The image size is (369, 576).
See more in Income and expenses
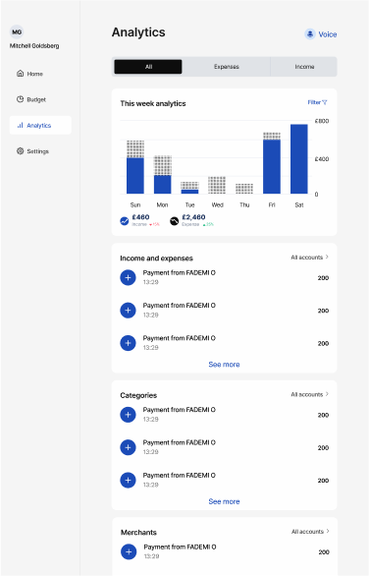point(224,364)
